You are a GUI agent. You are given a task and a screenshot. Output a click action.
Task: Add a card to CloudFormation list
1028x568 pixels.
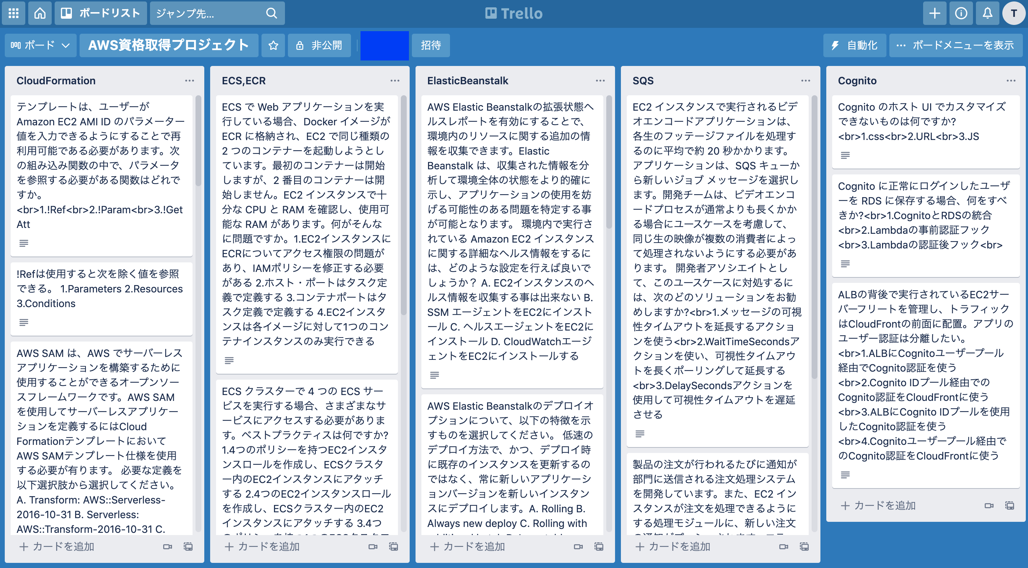(57, 546)
